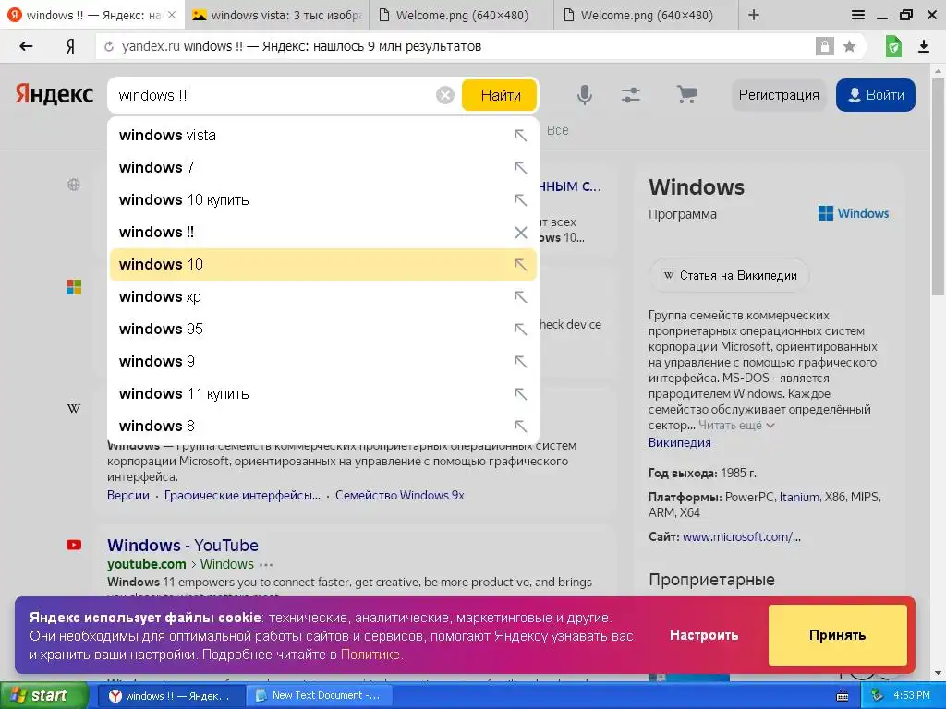Clear the search query with the X icon
This screenshot has width=946, height=709.
(445, 95)
